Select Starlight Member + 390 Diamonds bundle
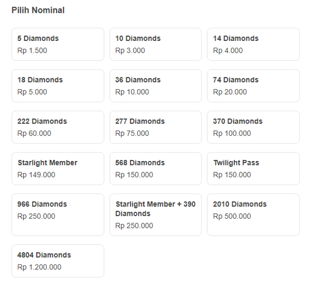 coord(156,215)
